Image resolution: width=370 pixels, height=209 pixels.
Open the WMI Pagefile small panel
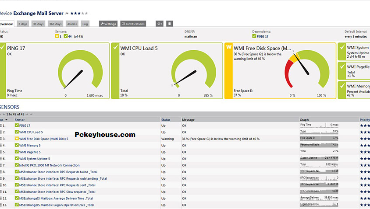point(354,70)
